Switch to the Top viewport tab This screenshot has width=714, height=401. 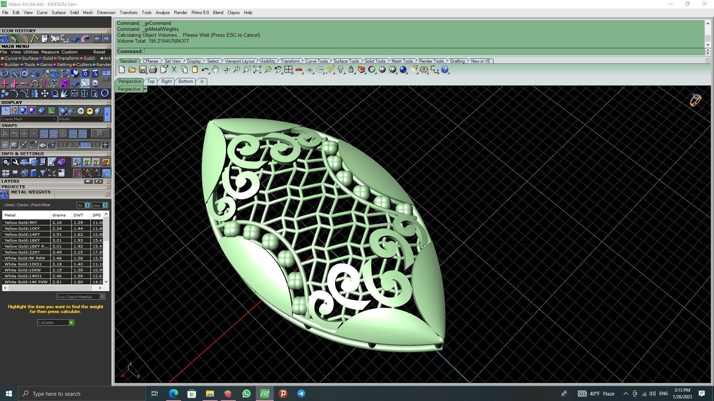151,81
